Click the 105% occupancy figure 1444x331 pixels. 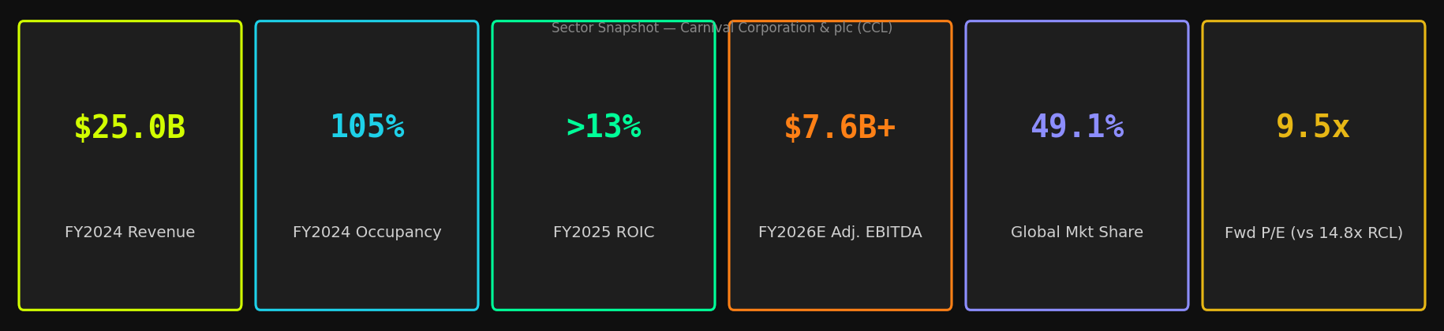tap(367, 128)
